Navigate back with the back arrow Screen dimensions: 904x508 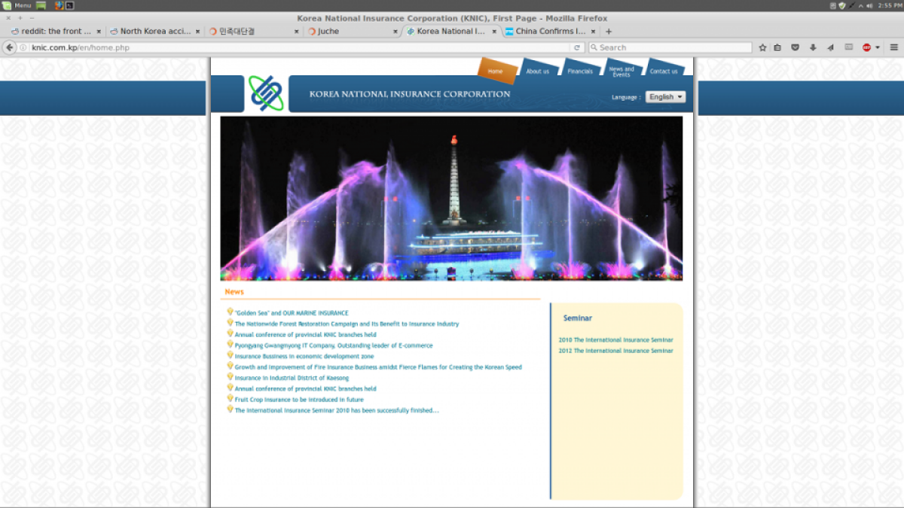coord(9,47)
